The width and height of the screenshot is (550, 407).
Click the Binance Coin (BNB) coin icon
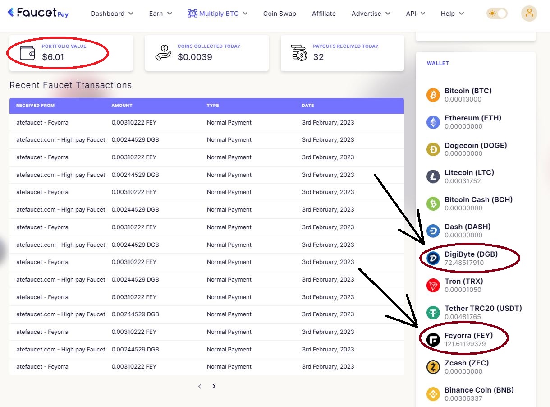point(433,394)
